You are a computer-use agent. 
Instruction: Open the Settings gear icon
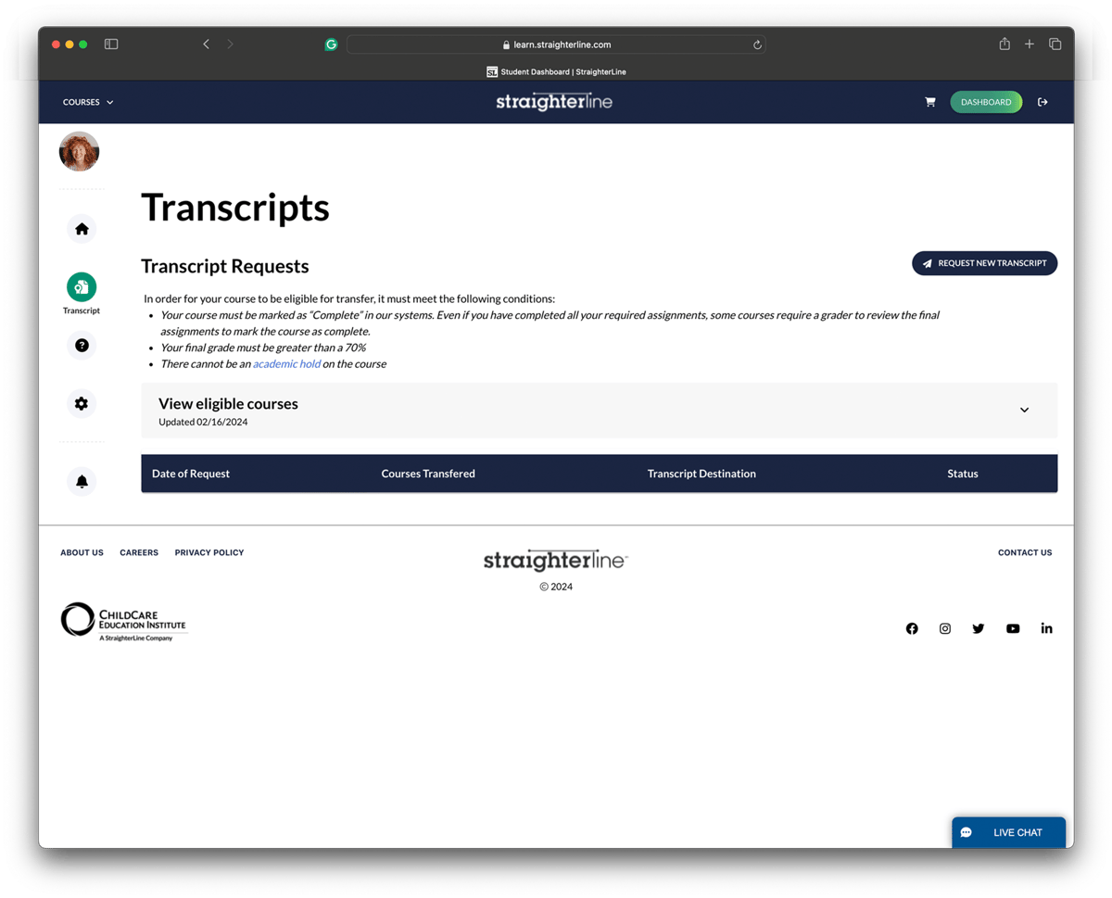82,403
